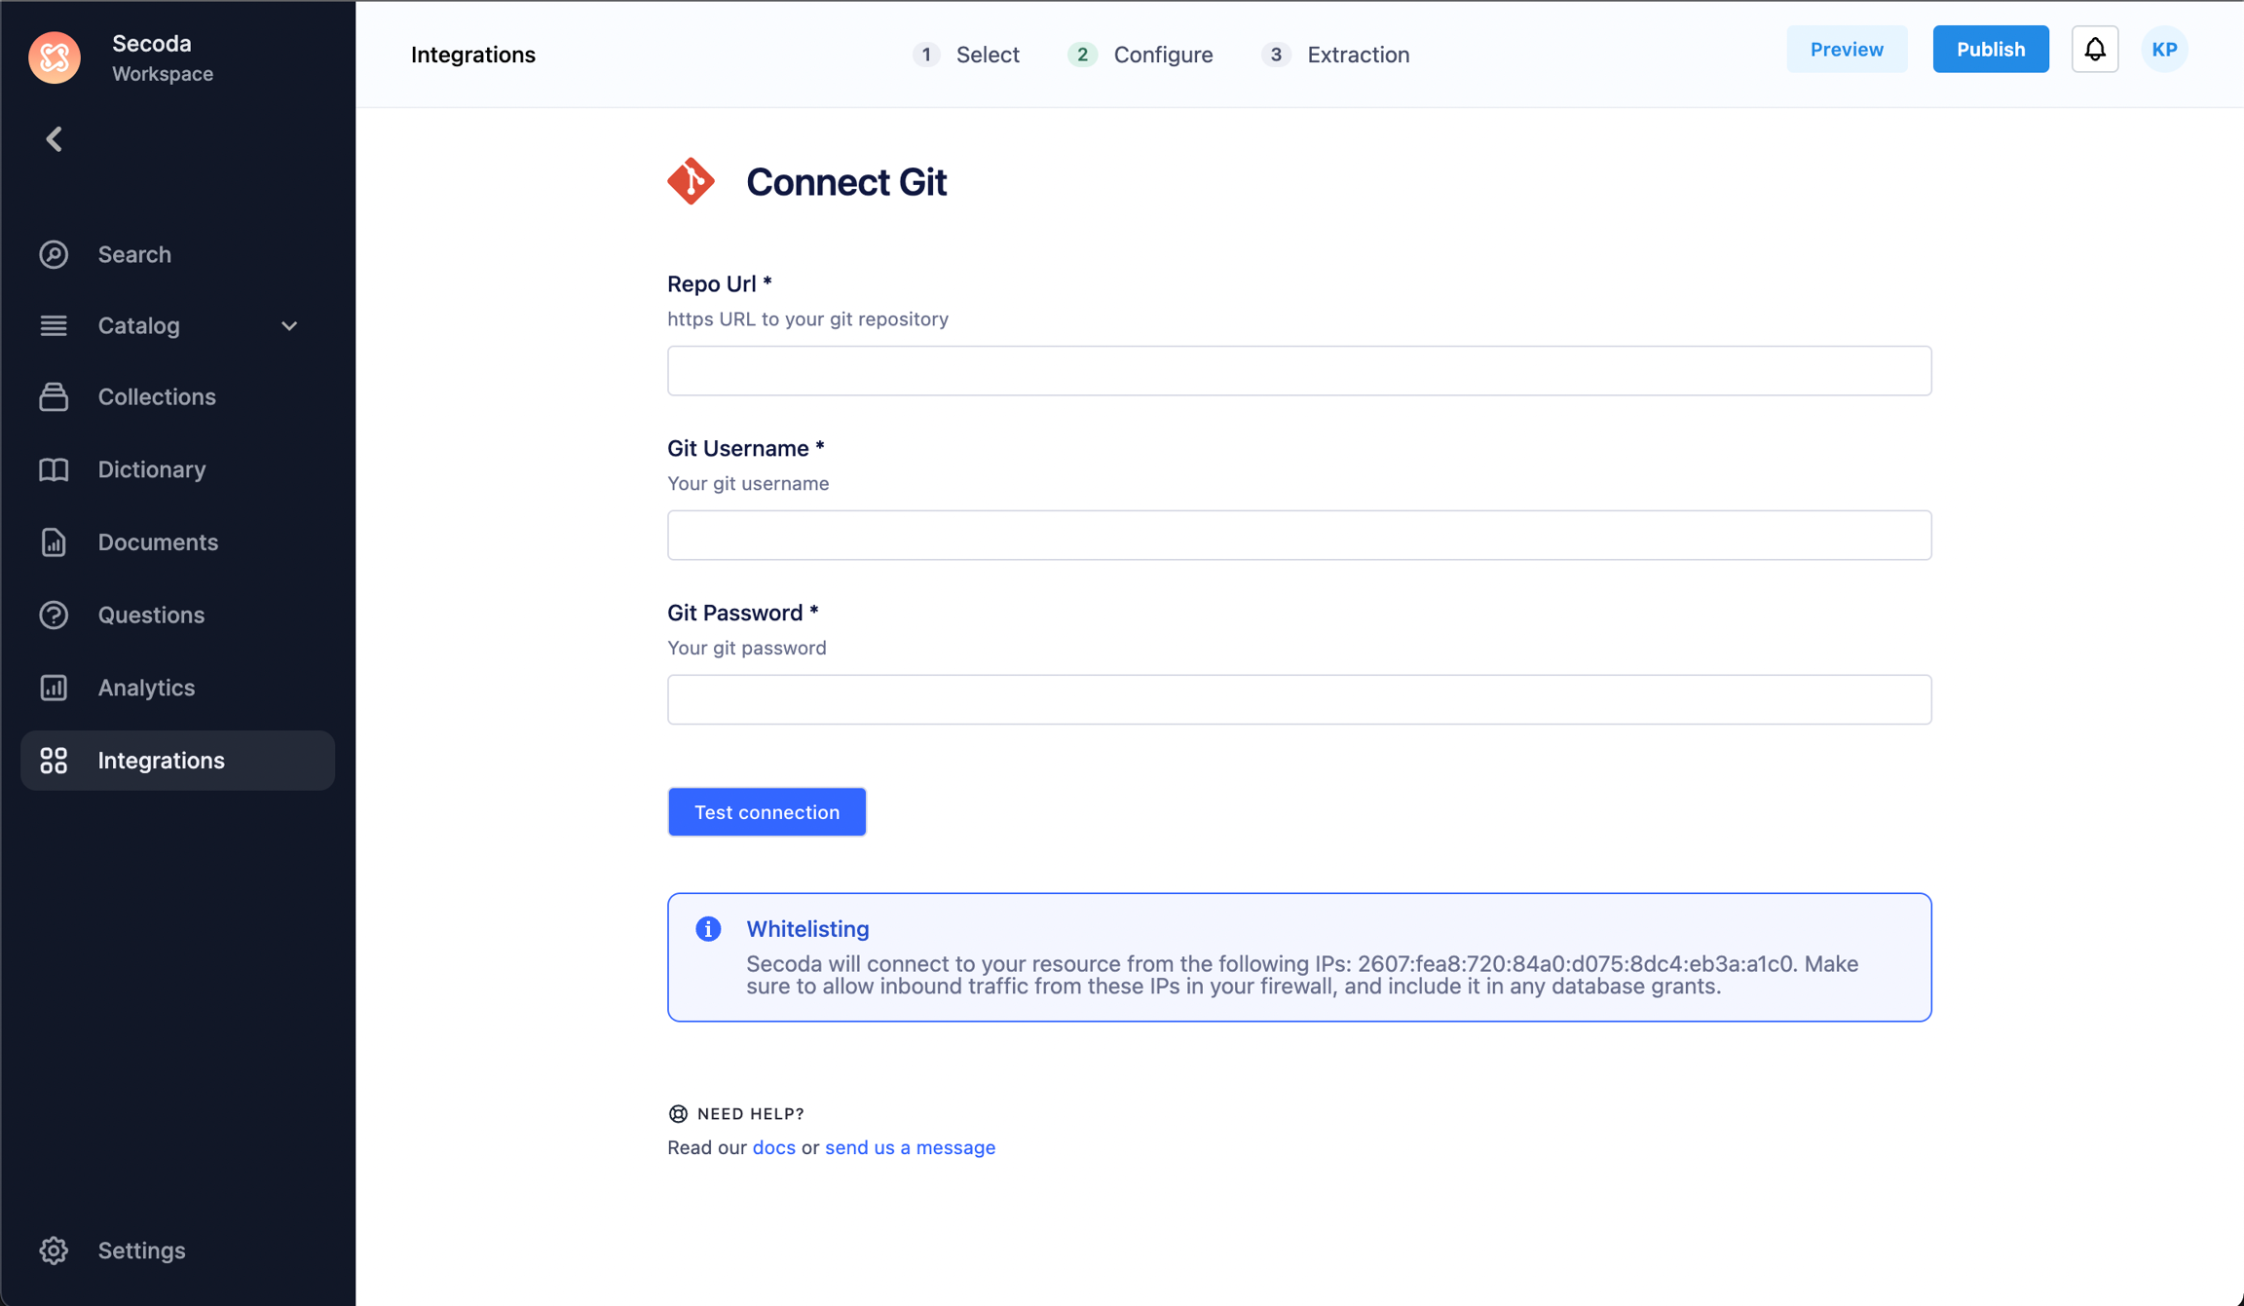
Task: Click into the Repo Url field
Action: pyautogui.click(x=1298, y=371)
